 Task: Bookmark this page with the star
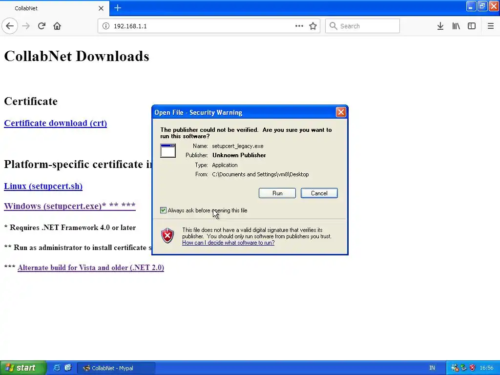313,26
